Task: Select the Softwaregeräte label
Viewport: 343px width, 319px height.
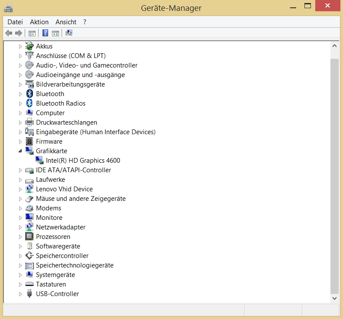Action: 58,246
